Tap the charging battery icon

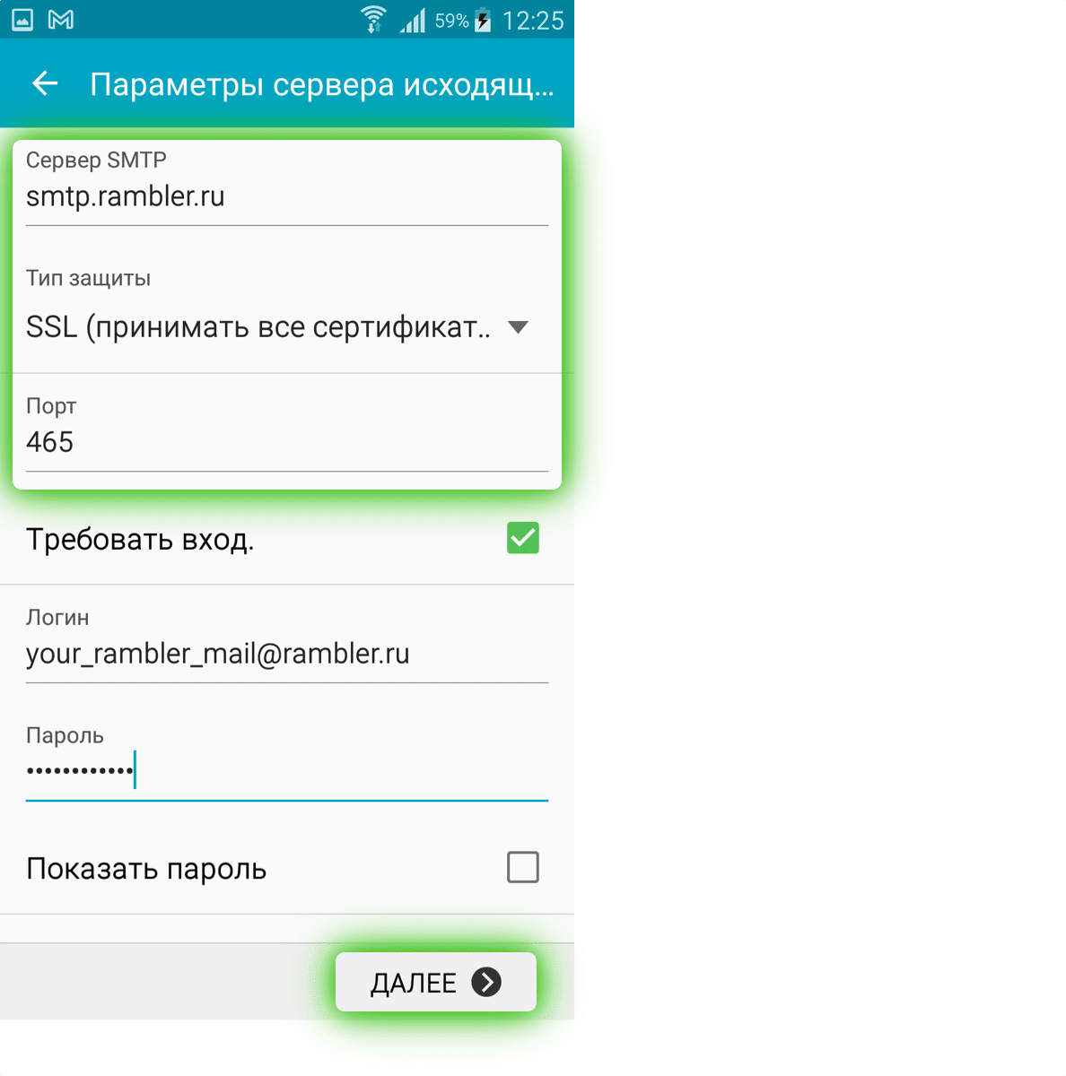[x=483, y=20]
